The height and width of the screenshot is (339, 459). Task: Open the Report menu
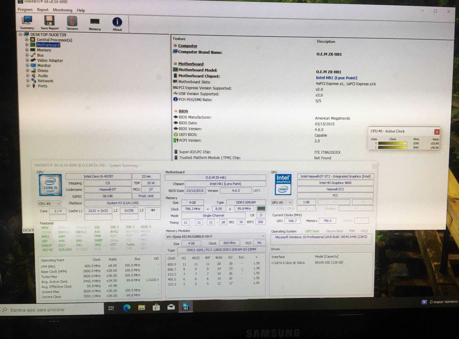(43, 10)
